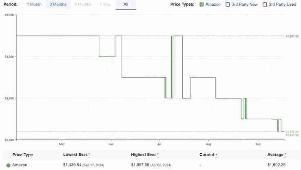Click the $1,800 y-axis tick label
The height and width of the screenshot is (170, 301).
(9, 57)
